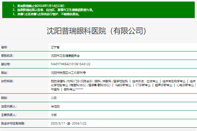This screenshot has width=197, height=131.
Task: Click the third notice line about 系统进行维护
Action: click(x=46, y=14)
